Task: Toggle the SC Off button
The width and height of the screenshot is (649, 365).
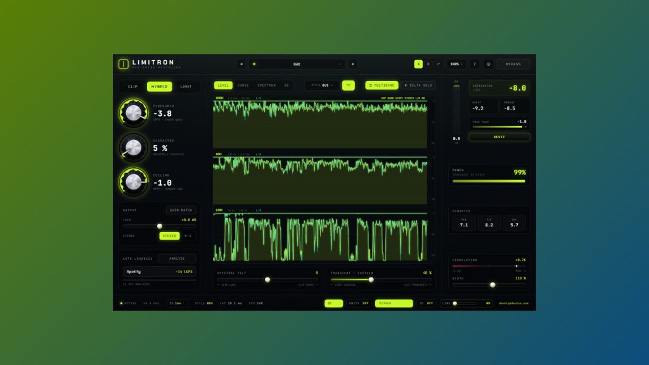Action: point(426,304)
